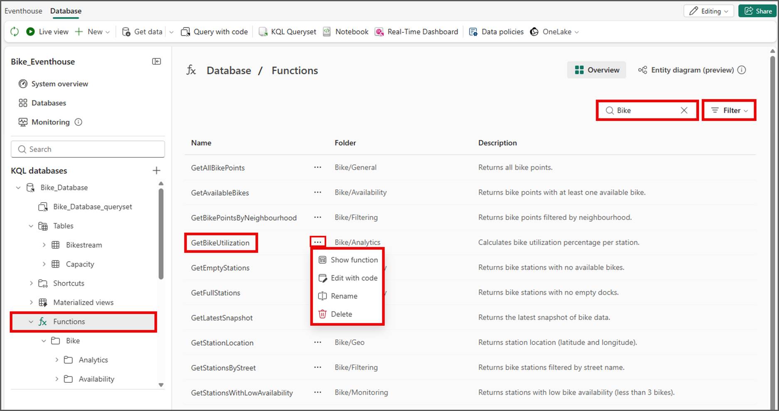This screenshot has width=779, height=411.
Task: Select the Overview view button
Action: (597, 70)
